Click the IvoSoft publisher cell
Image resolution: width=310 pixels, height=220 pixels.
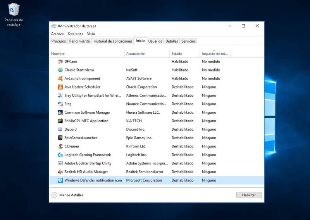[x=132, y=70]
